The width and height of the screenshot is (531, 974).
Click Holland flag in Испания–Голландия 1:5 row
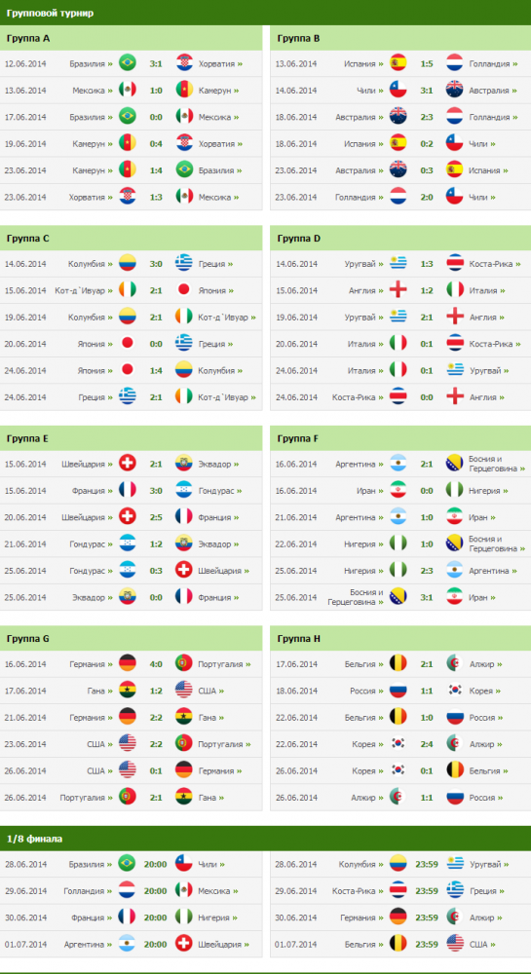(455, 63)
